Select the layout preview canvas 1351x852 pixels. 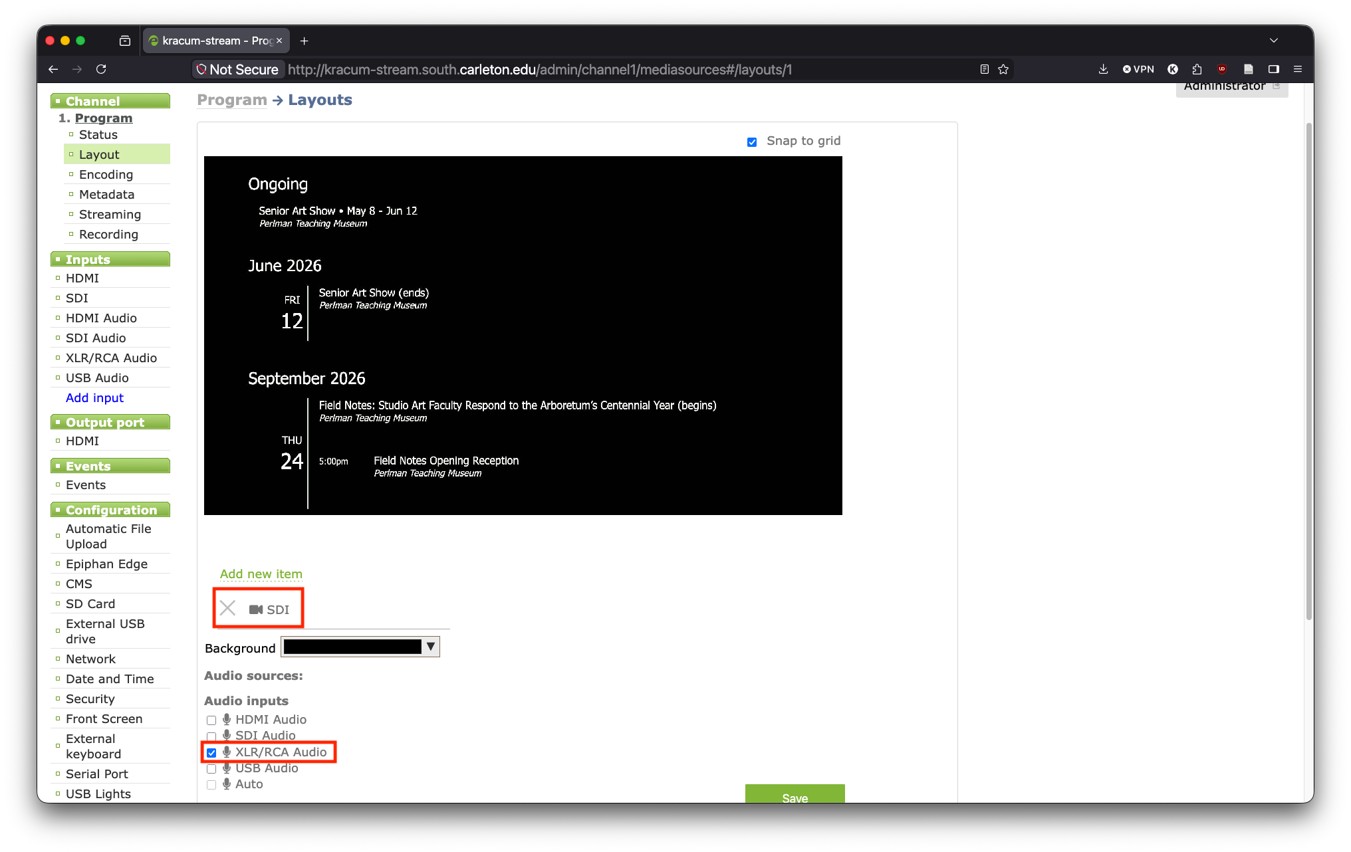point(523,336)
